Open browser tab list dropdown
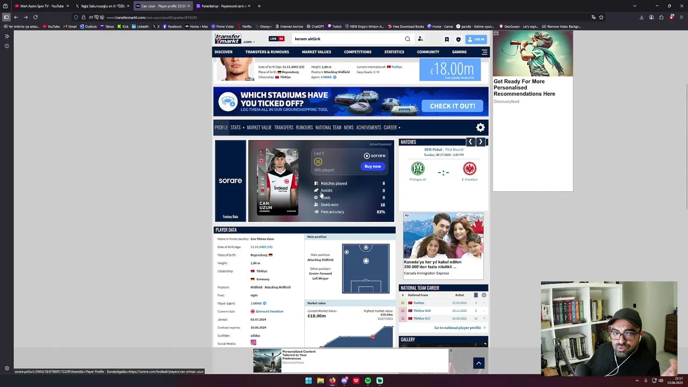Image resolution: width=688 pixels, height=387 pixels. 635,6
